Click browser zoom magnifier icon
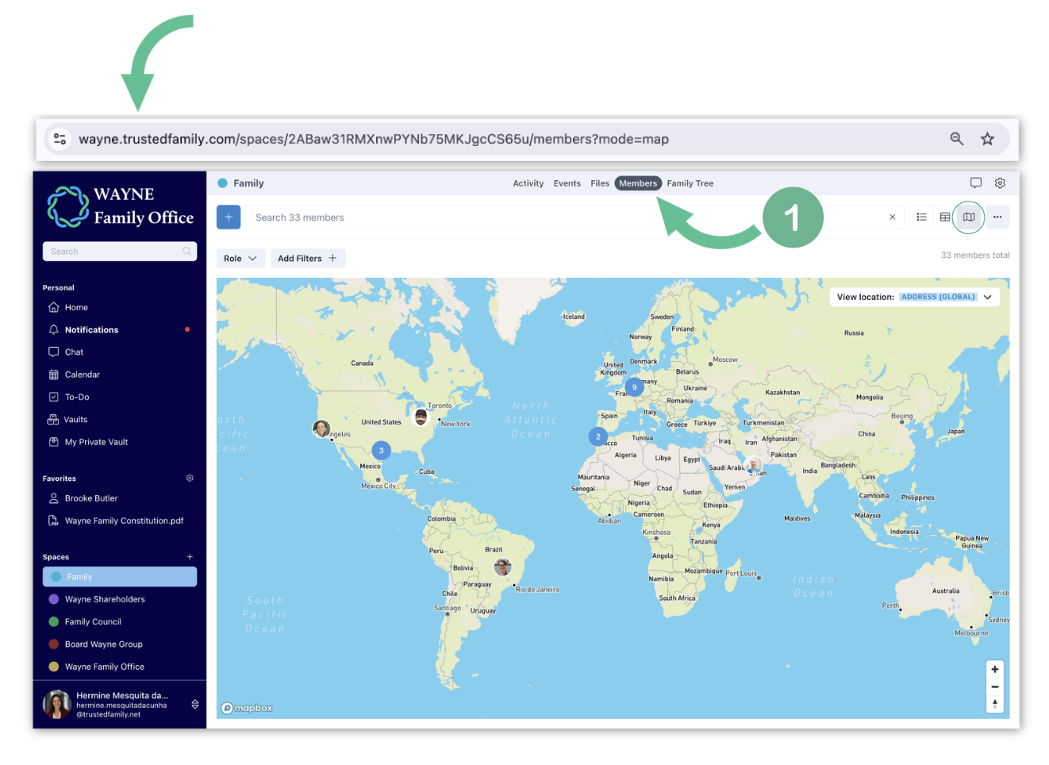 click(957, 139)
